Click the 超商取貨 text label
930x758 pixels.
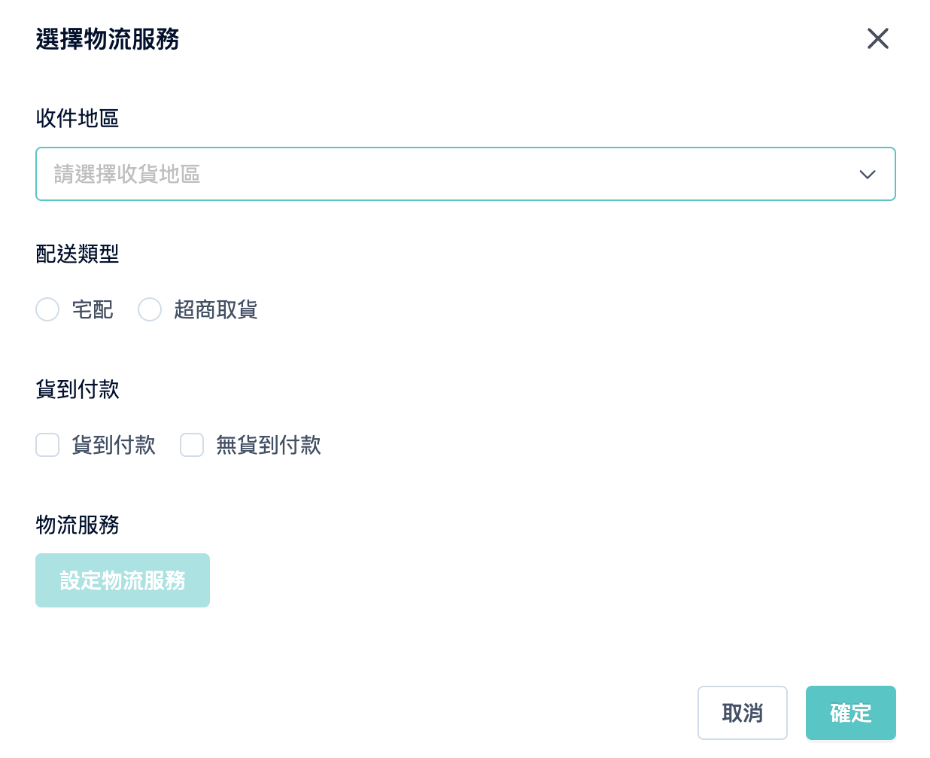(216, 309)
